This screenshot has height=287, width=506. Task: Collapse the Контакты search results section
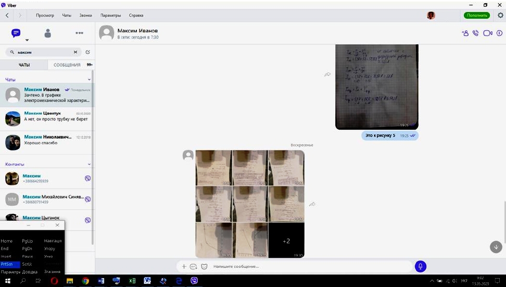pos(89,164)
